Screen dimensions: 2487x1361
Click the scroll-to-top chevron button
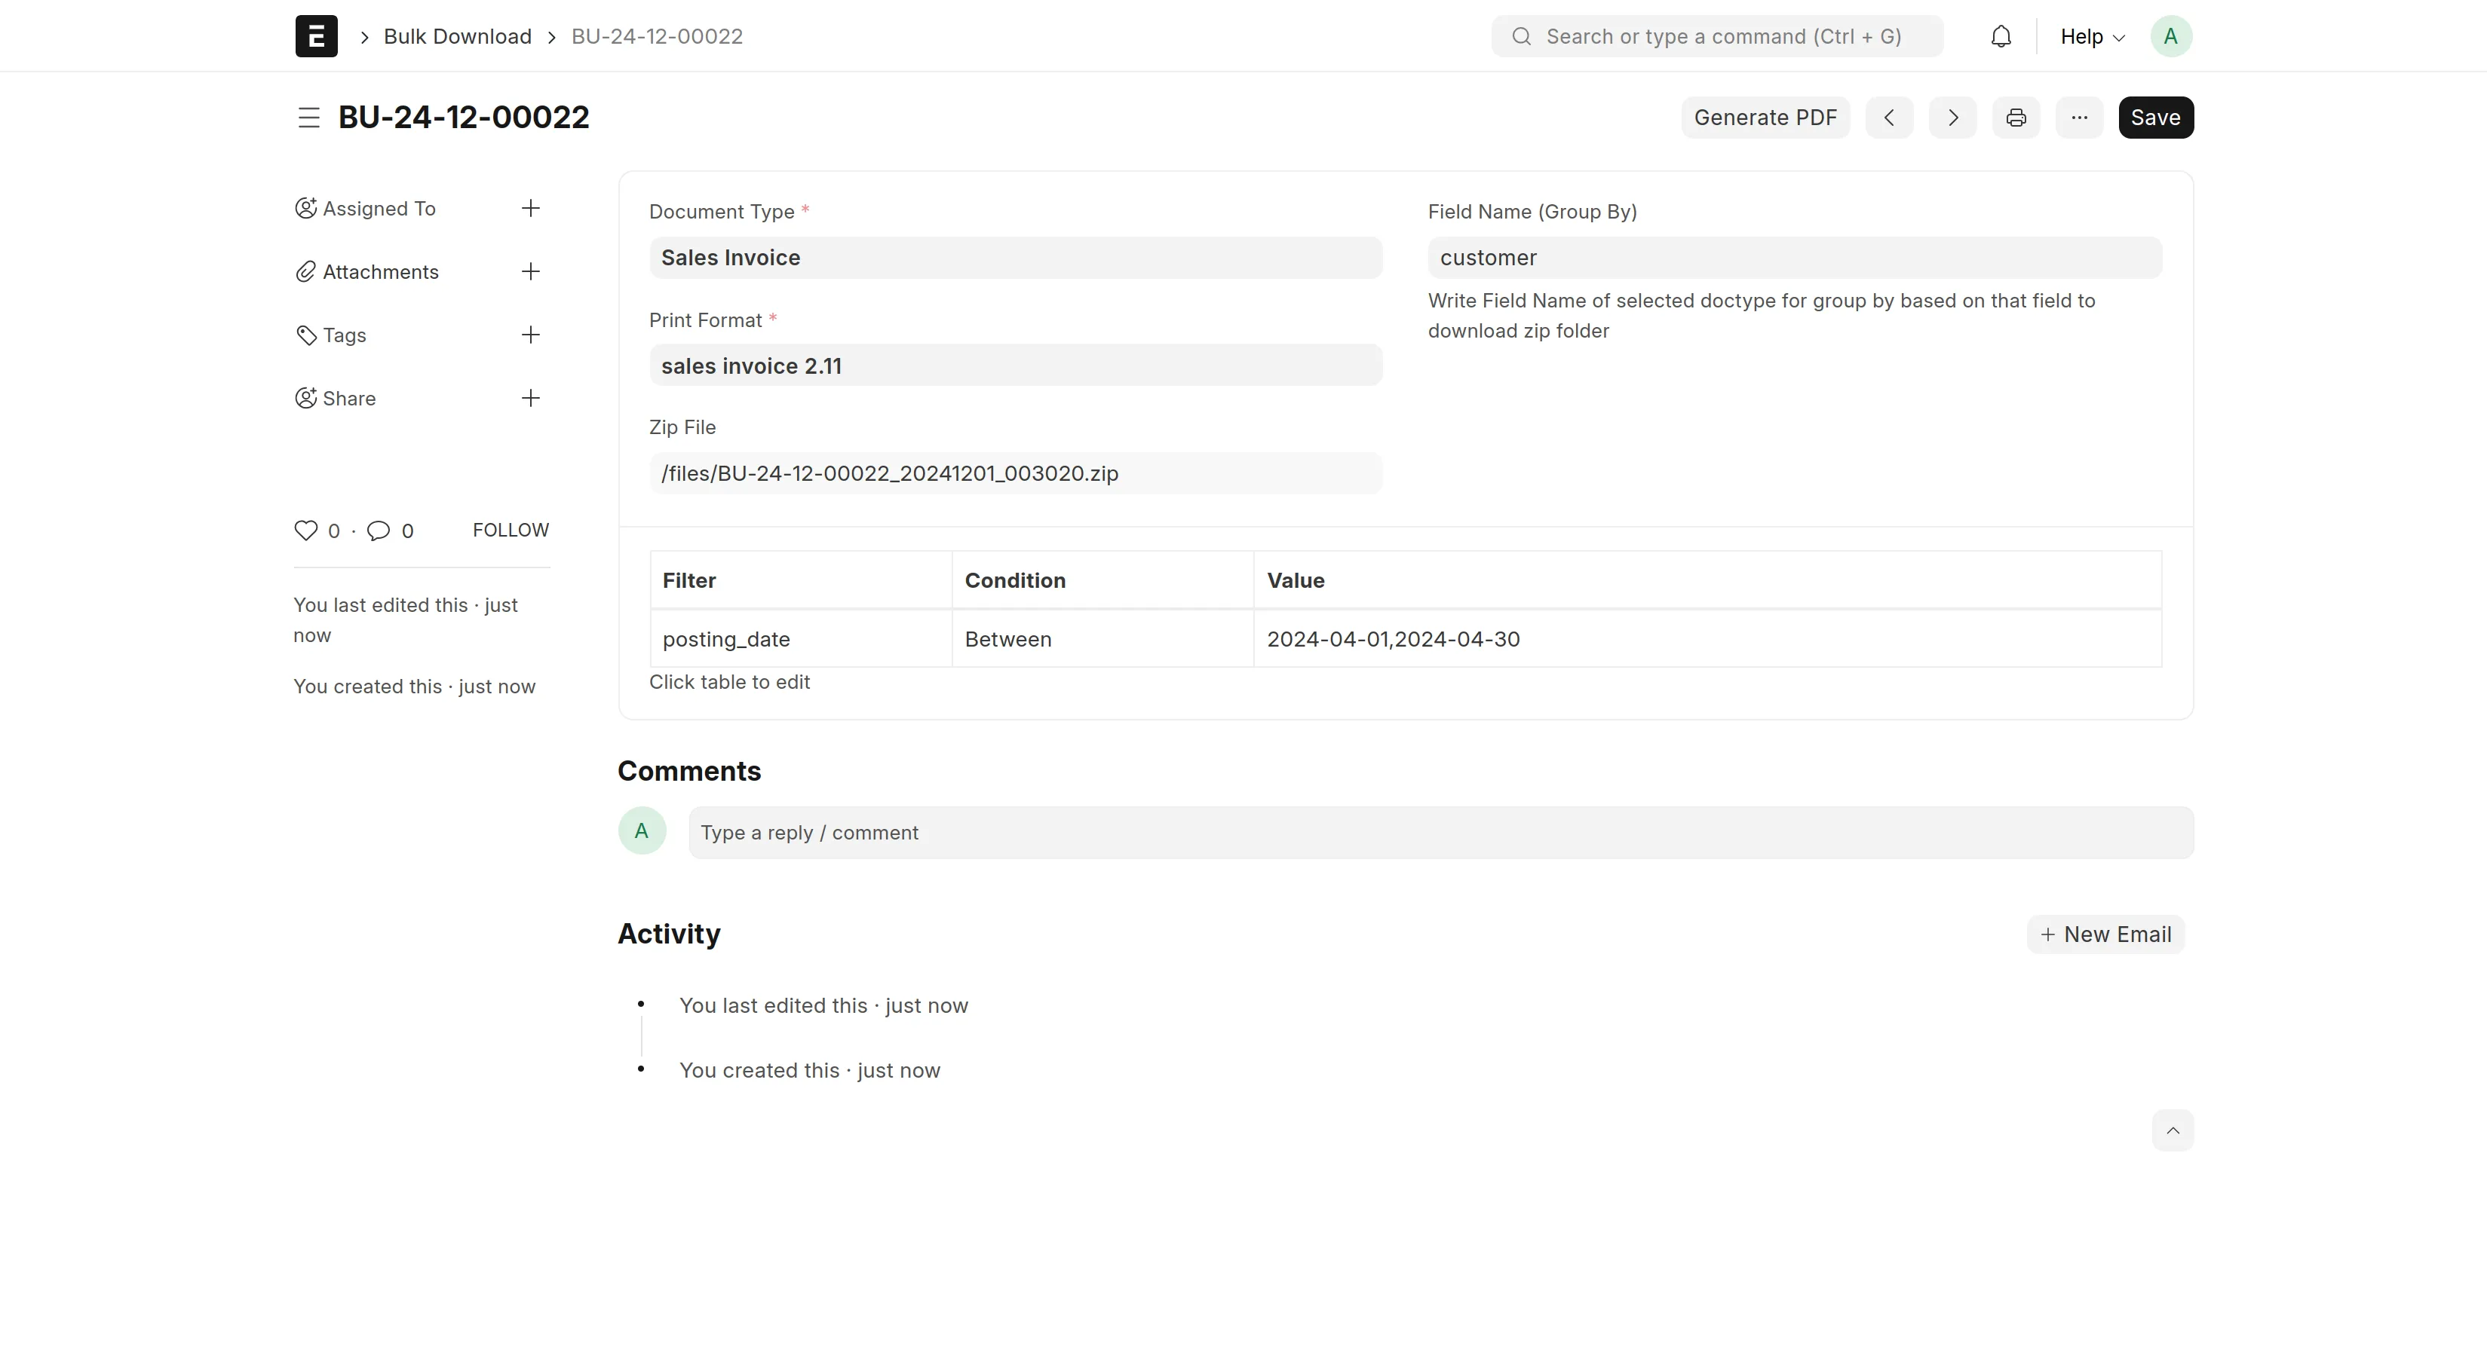(x=2173, y=1130)
